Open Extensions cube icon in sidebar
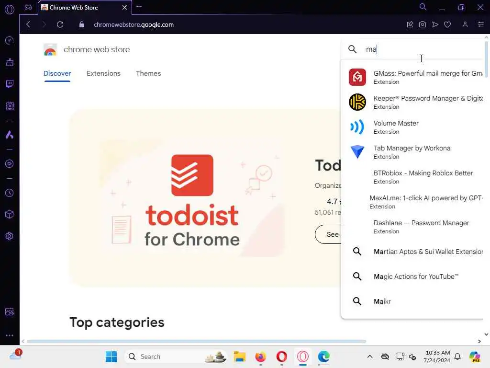Viewport: 490px width, 368px height. [x=10, y=214]
